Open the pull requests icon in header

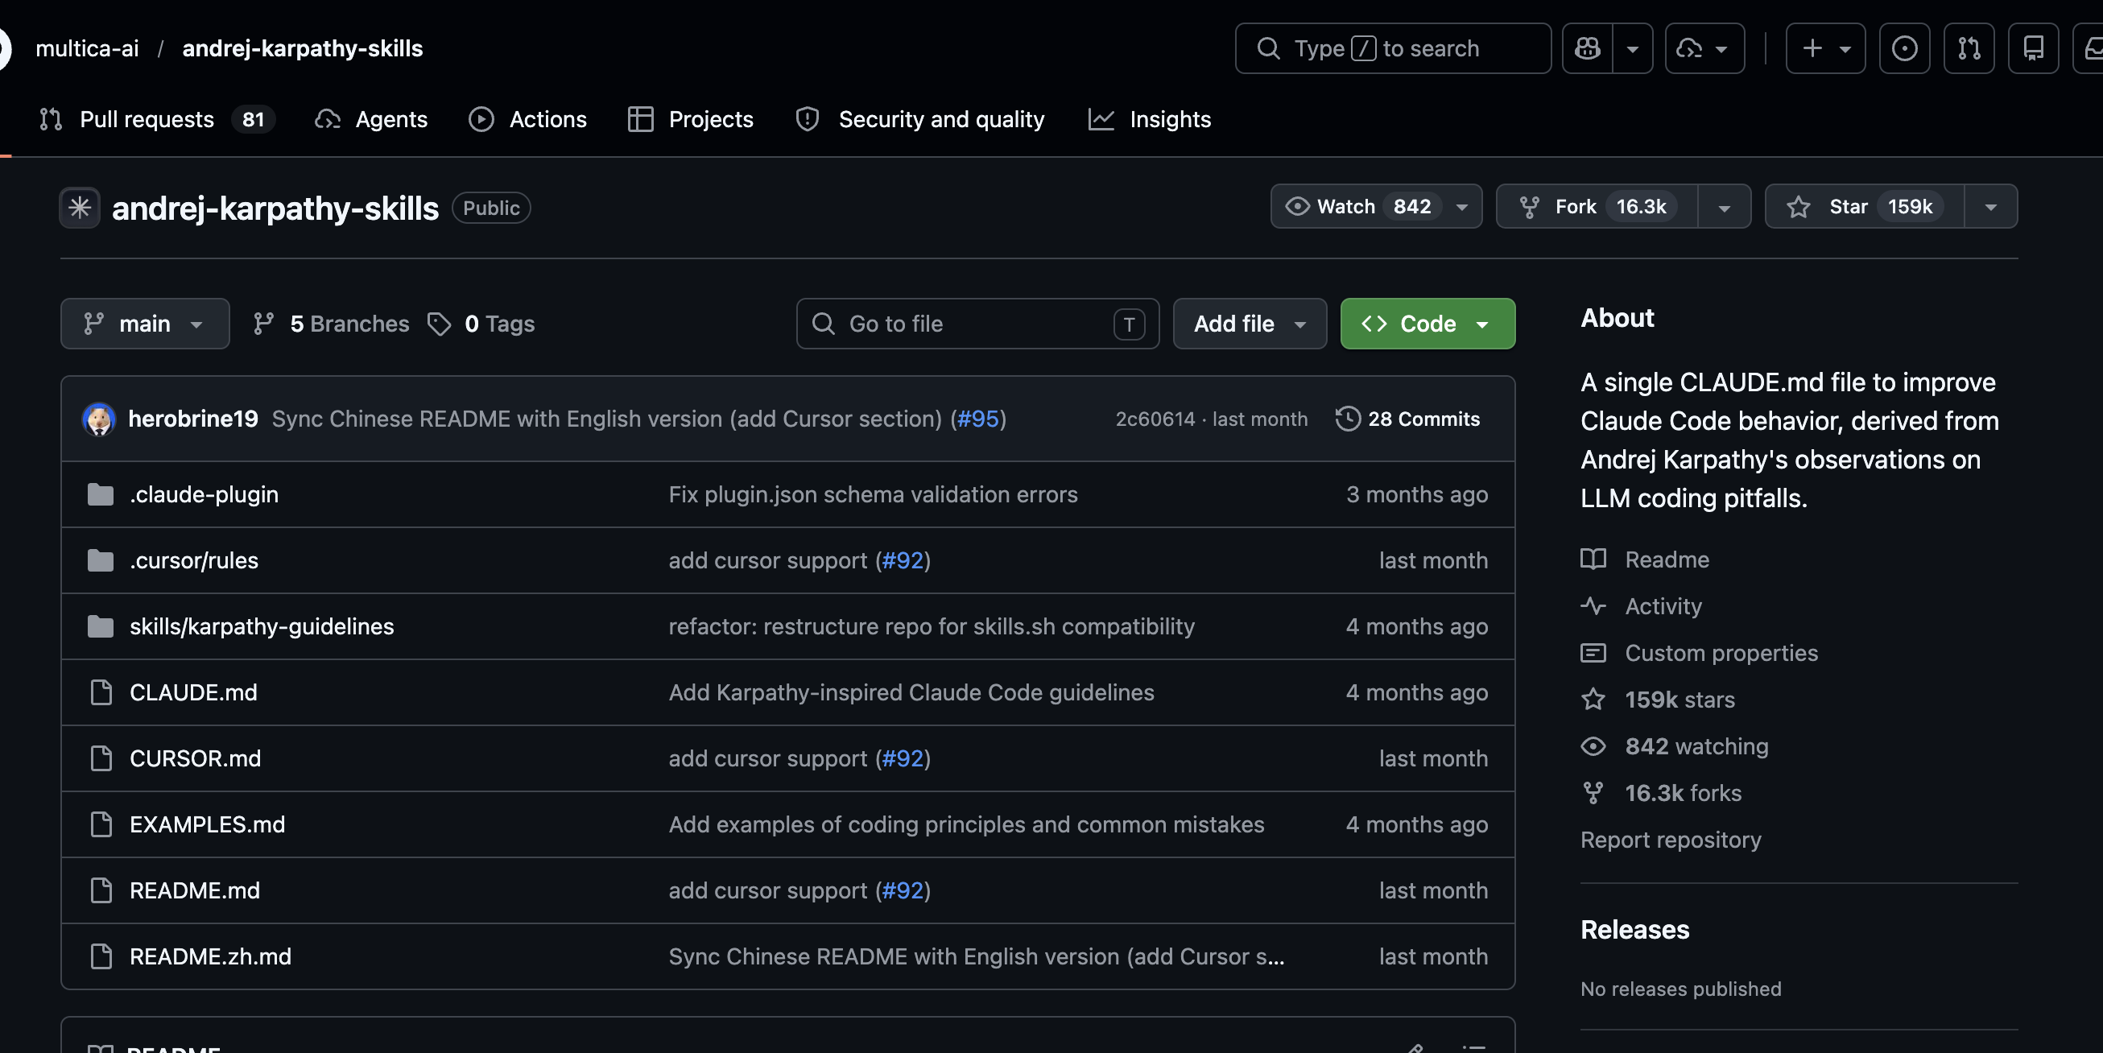point(1969,49)
